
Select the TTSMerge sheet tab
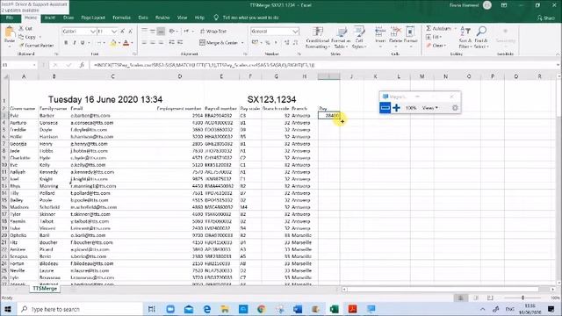pos(45,289)
